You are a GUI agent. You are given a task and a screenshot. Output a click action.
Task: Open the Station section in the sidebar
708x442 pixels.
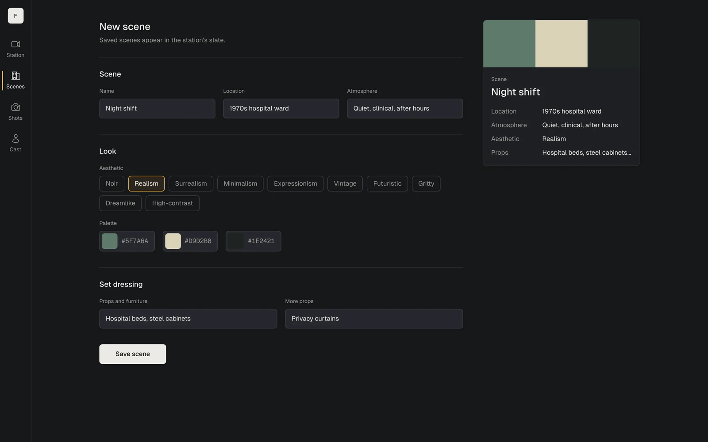point(15,49)
